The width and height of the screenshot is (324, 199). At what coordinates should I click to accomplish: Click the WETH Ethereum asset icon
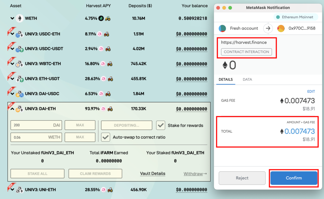click(19, 19)
